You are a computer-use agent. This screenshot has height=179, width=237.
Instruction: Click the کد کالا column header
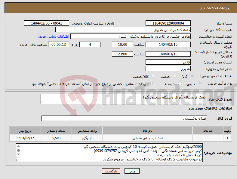click(x=208, y=131)
